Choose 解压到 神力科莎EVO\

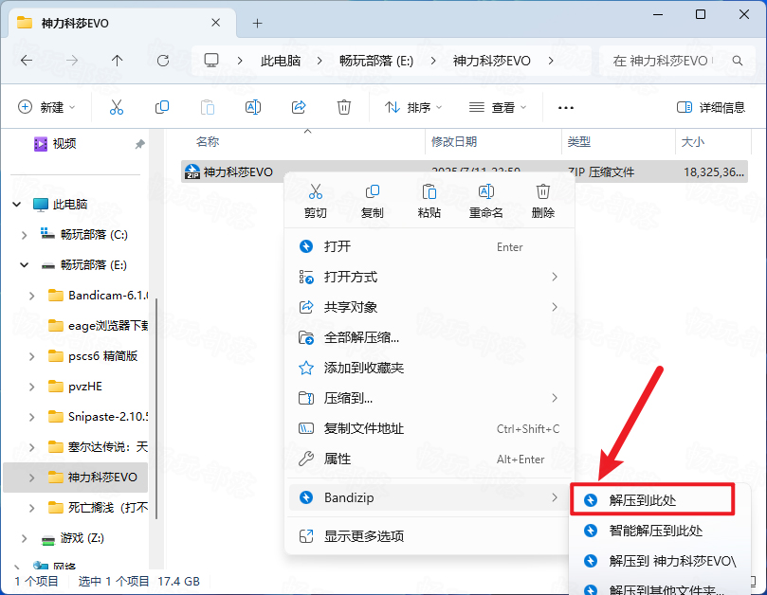(x=659, y=561)
